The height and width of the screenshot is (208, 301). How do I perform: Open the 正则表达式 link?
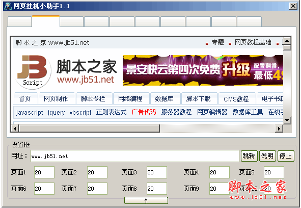[112, 112]
